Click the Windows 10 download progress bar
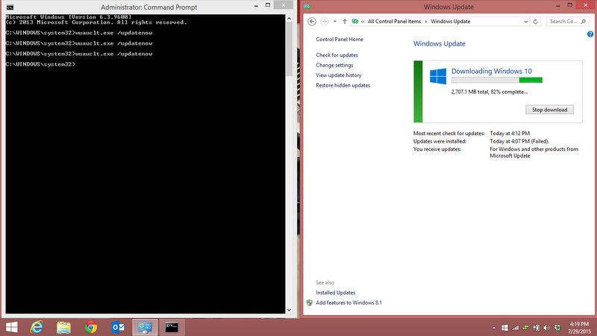 pos(496,80)
